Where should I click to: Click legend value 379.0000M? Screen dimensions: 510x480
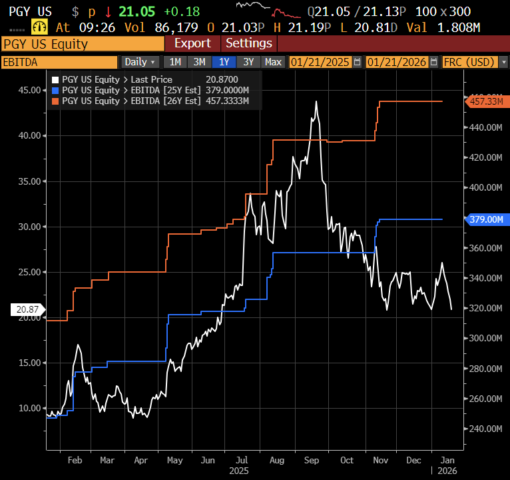click(x=227, y=90)
